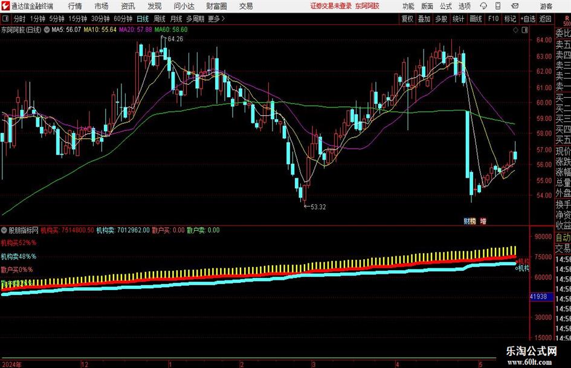
Task: Click the 2024年 timeline label
Action: [x=11, y=364]
